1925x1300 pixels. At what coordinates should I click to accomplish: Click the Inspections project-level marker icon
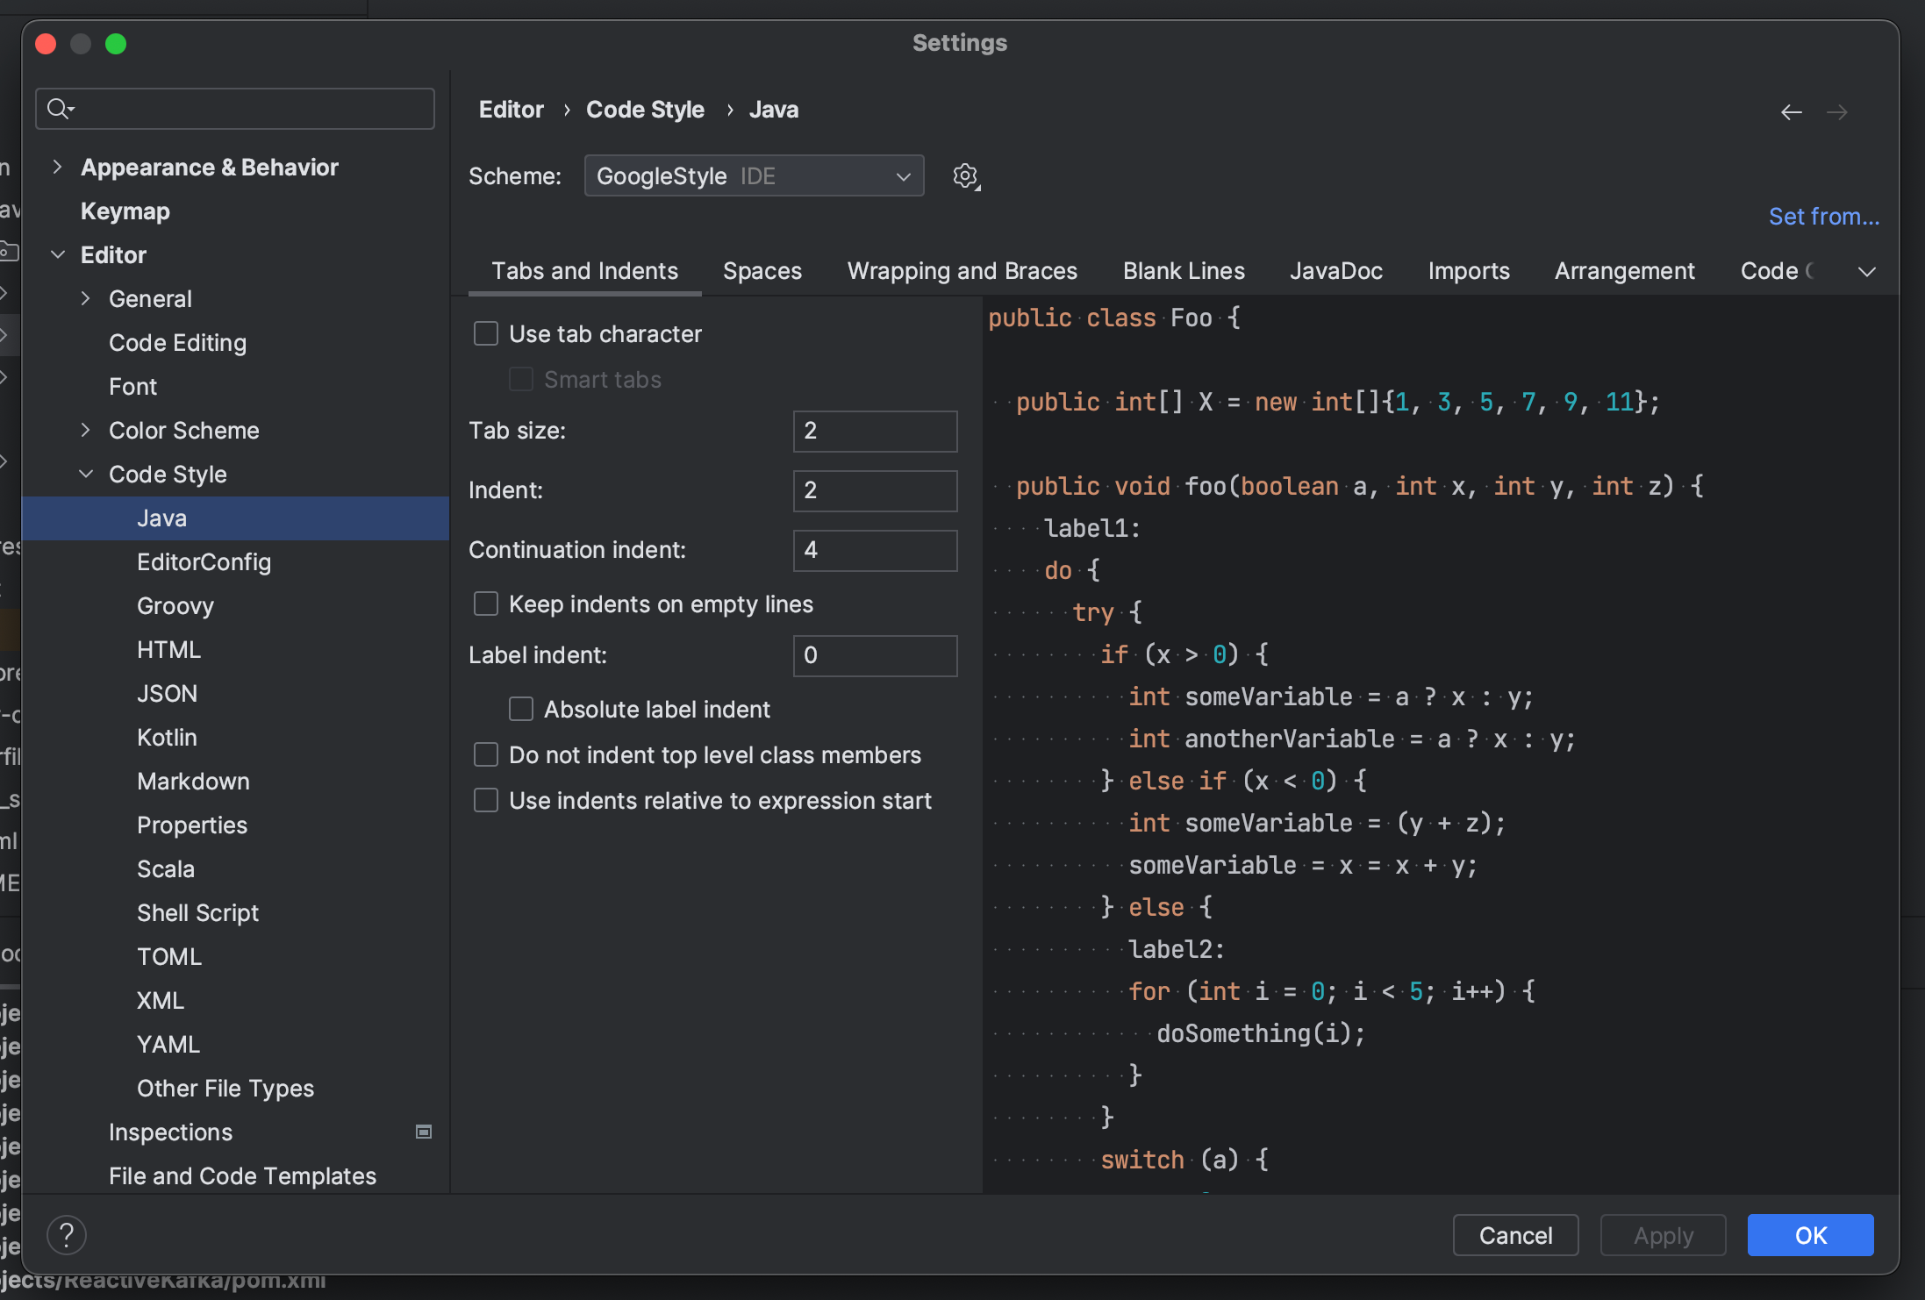(x=424, y=1132)
